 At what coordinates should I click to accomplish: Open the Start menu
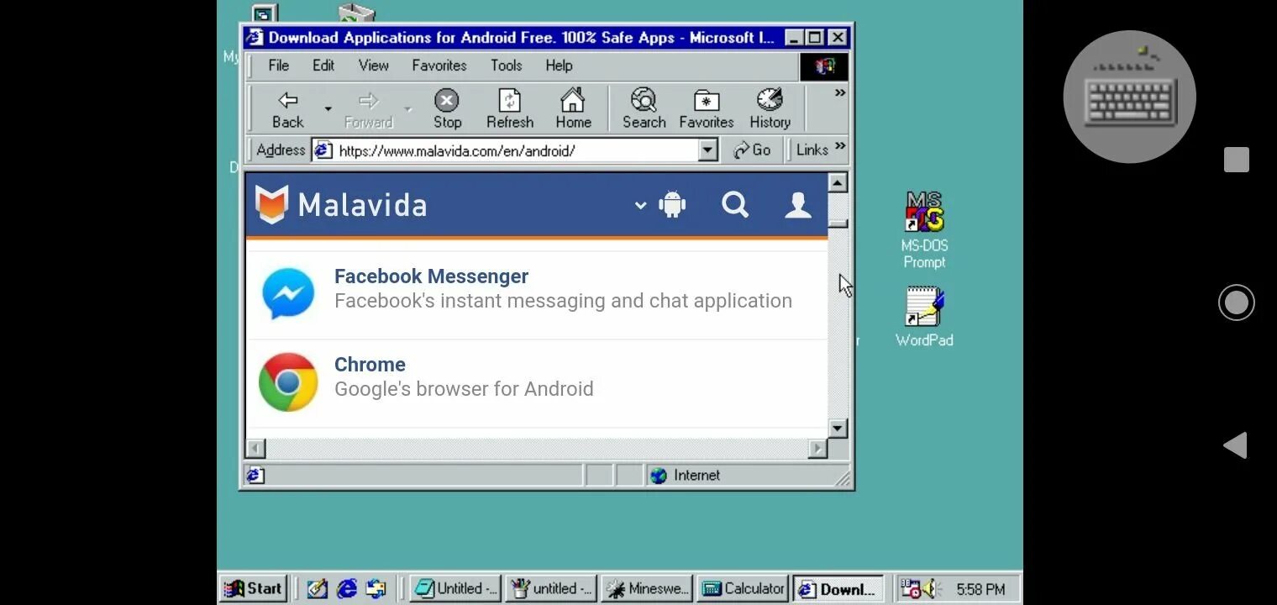(253, 588)
